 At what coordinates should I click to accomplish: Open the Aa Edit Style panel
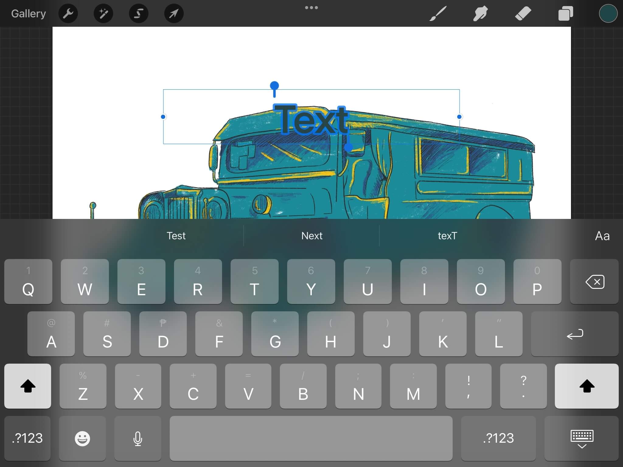[602, 236]
